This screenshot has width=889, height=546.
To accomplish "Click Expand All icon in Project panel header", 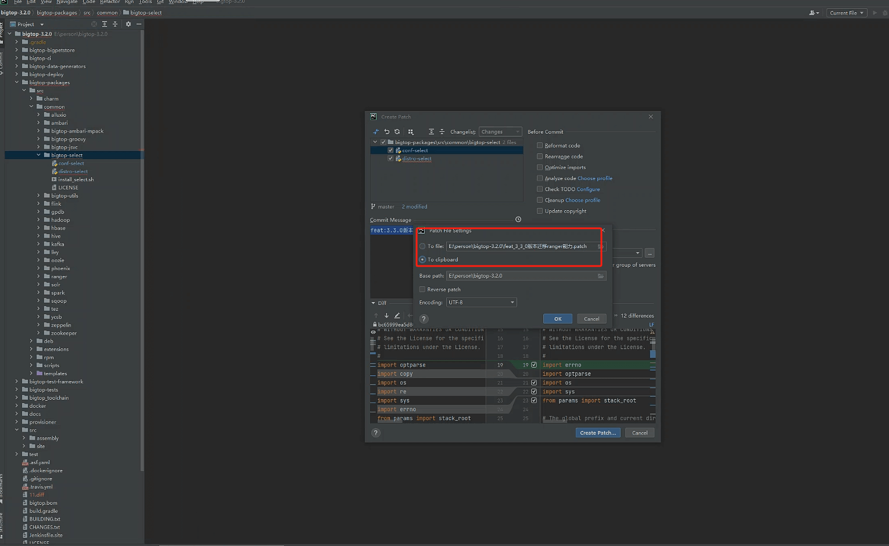I will click(x=105, y=24).
